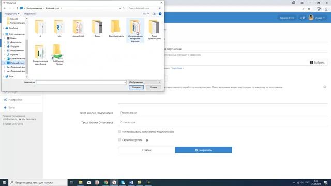Change the file view mode icon
Viewport: 331px width, 186px height.
(144, 14)
